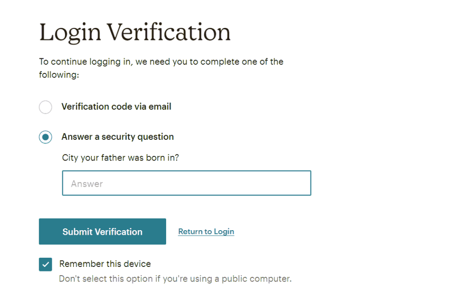Toggle the Remember this device checkbox off
470x304 pixels.
pos(45,264)
